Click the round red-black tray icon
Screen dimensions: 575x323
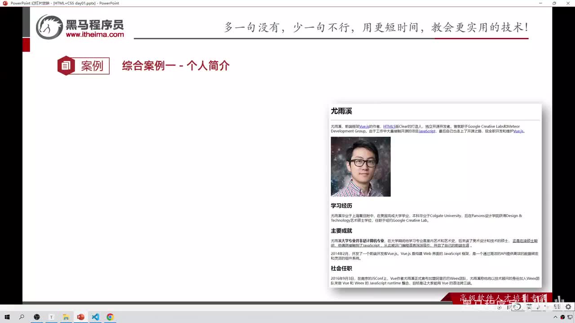562,317
